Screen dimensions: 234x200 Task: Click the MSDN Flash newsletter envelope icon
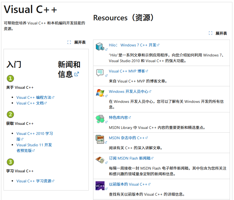[100, 160]
